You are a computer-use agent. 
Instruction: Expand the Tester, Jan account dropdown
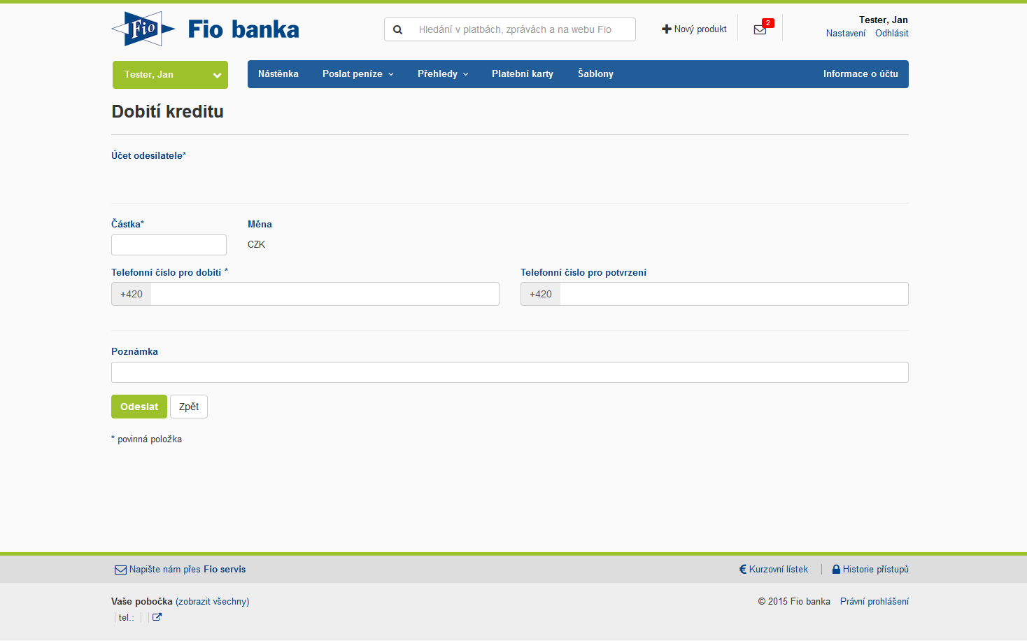170,75
